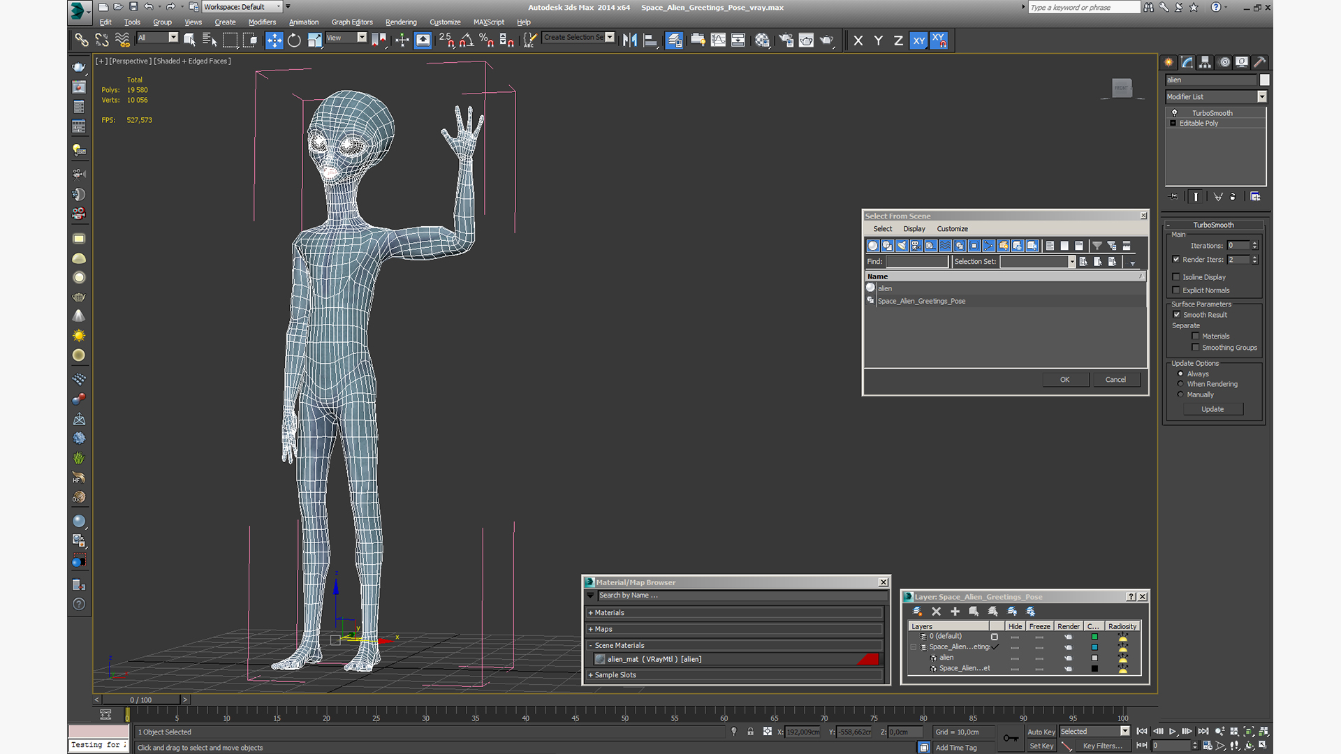Expand Sample Slots section in Material Browser
The image size is (1341, 754).
pos(590,674)
